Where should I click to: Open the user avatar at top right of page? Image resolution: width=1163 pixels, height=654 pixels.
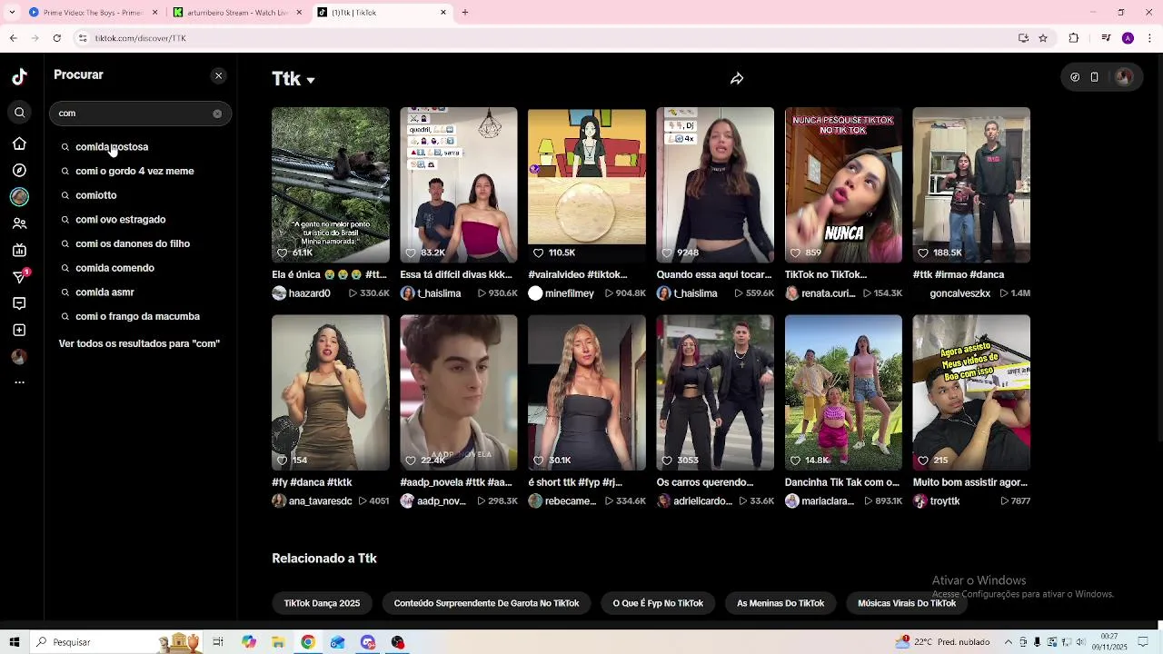(x=1124, y=77)
